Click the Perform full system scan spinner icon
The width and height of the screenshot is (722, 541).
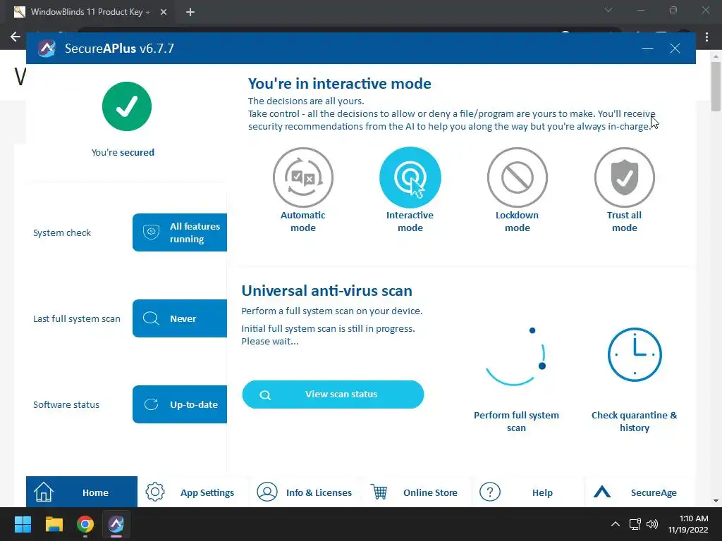point(515,356)
